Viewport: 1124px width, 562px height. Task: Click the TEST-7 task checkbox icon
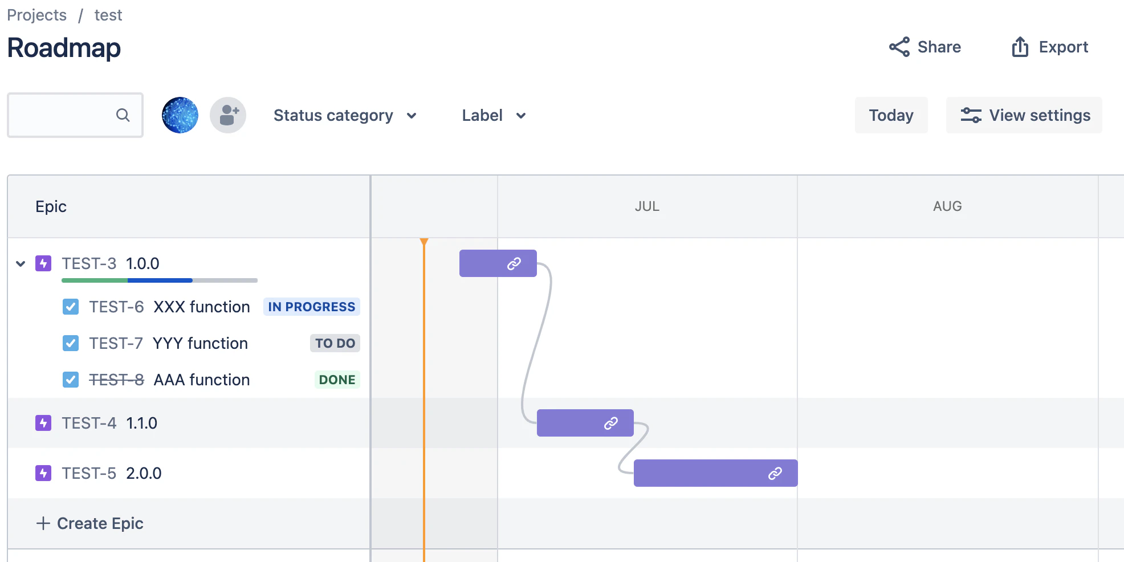tap(71, 343)
